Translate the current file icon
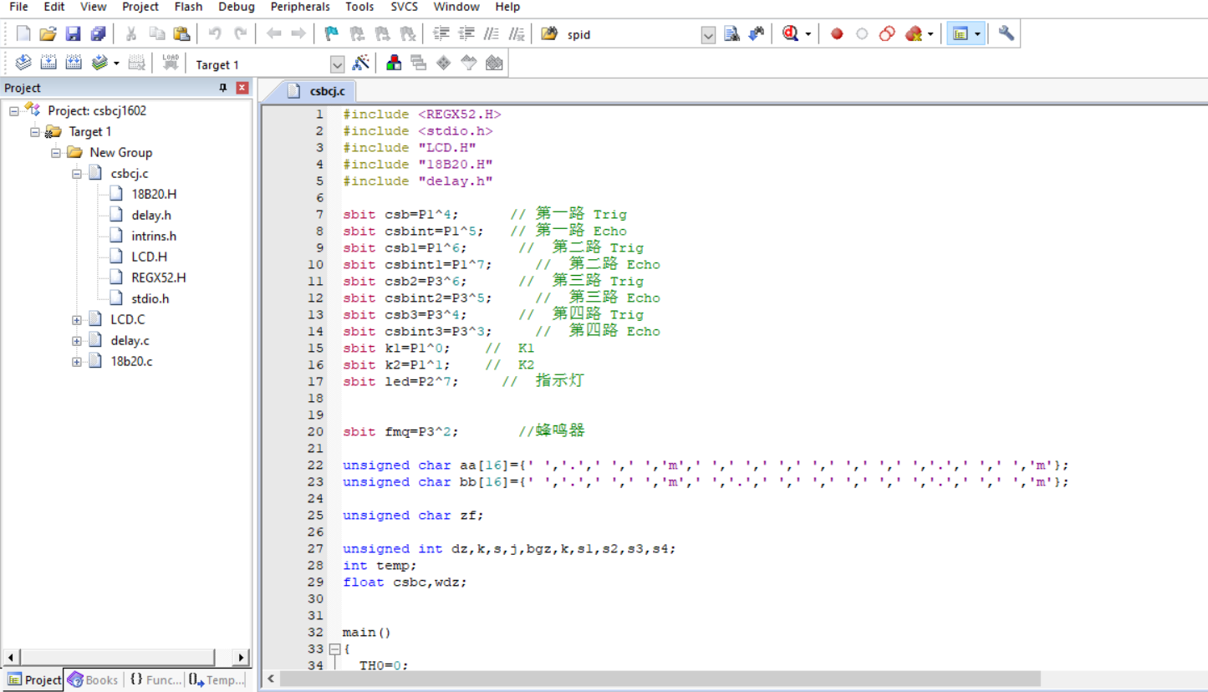 tap(23, 63)
